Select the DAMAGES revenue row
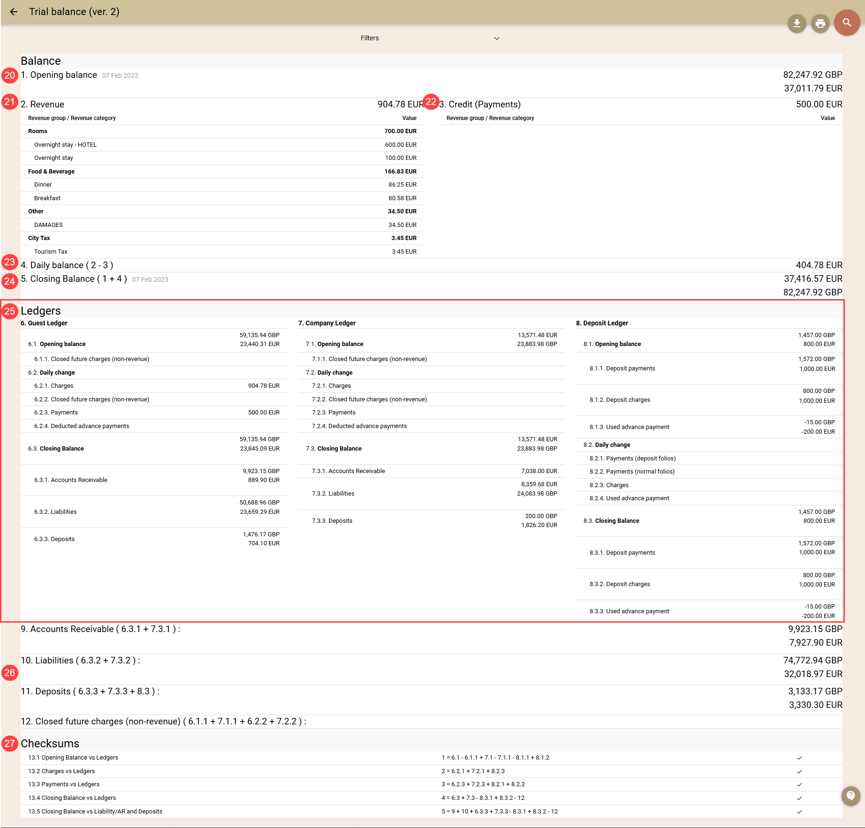The image size is (865, 828). 222,225
